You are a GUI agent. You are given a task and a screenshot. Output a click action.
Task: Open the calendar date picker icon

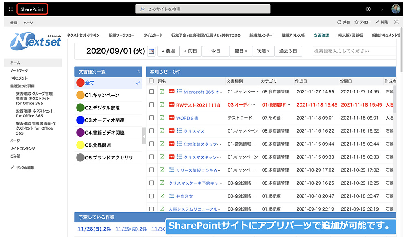coord(151,51)
